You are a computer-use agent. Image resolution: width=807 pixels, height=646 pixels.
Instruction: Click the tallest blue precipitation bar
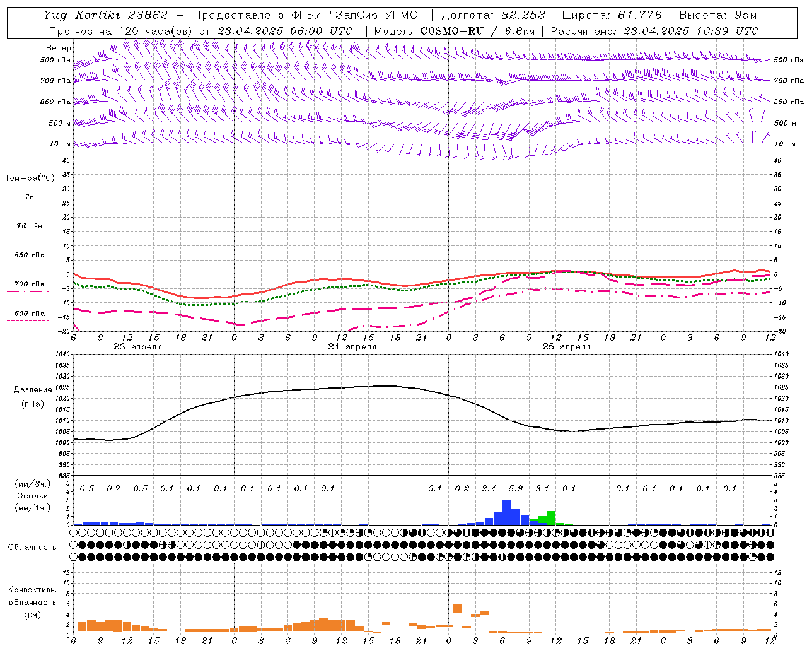(x=506, y=512)
